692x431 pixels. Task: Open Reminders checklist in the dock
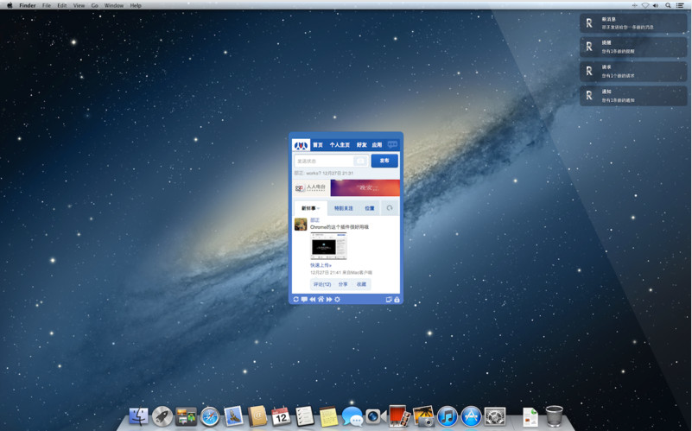(x=304, y=416)
